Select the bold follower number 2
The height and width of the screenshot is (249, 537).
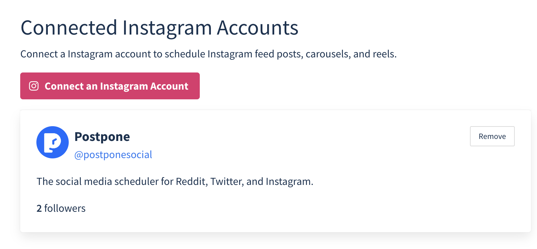point(39,208)
